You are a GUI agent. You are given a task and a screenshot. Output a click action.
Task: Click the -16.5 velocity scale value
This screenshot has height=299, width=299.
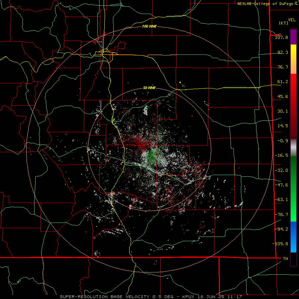[x=281, y=155]
